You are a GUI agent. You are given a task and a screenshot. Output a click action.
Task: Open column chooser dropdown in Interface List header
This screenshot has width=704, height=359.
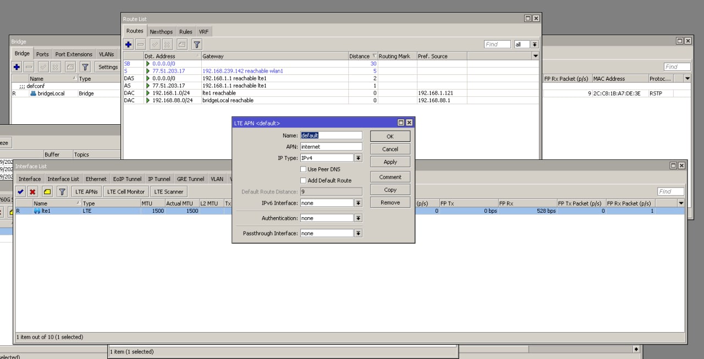click(681, 203)
